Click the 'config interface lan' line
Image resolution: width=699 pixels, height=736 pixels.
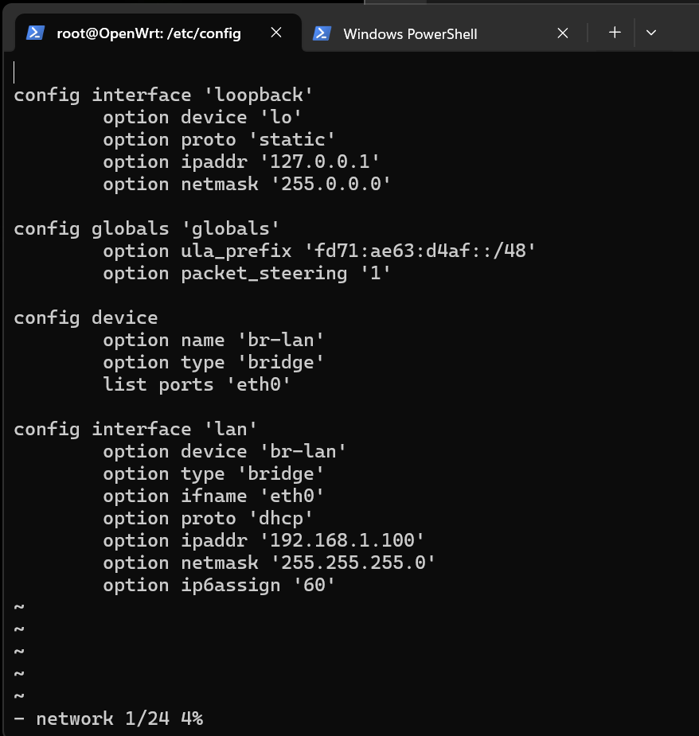[134, 429]
